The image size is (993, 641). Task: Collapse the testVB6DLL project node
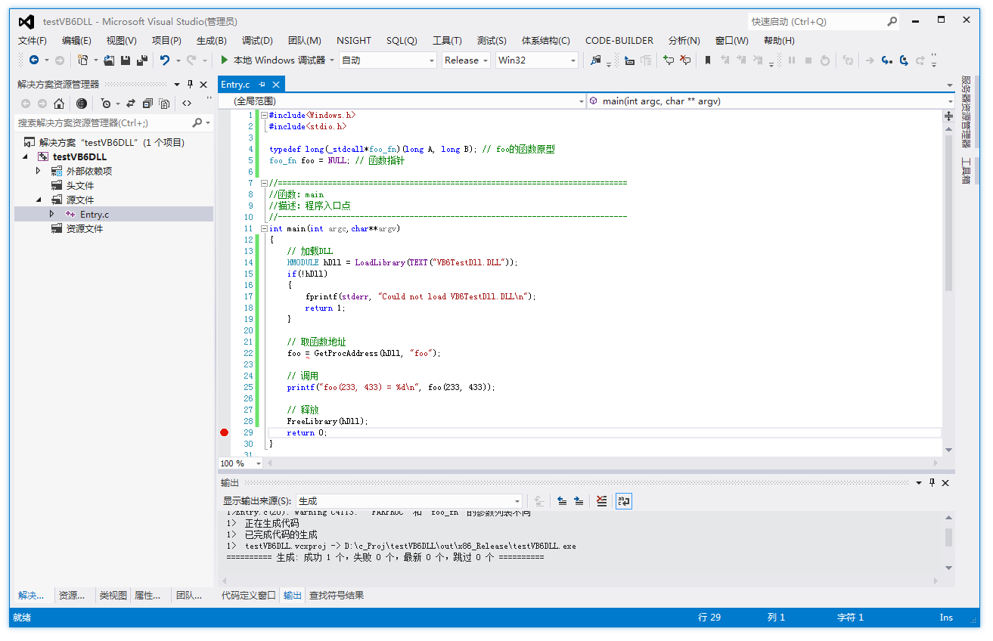pos(25,157)
